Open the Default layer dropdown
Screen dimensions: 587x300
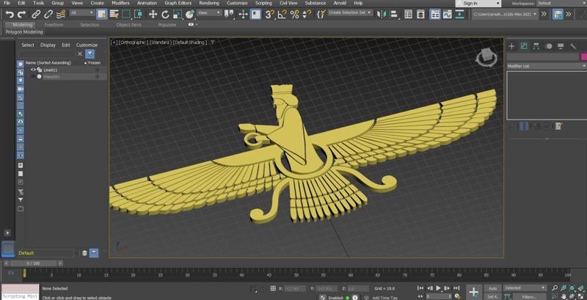pos(47,253)
